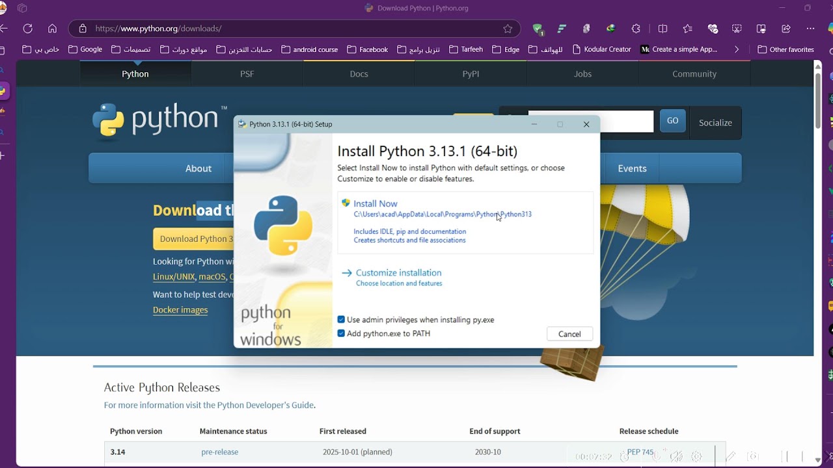The image size is (833, 468).
Task: Select the Jobs tab in site header
Action: (x=583, y=74)
